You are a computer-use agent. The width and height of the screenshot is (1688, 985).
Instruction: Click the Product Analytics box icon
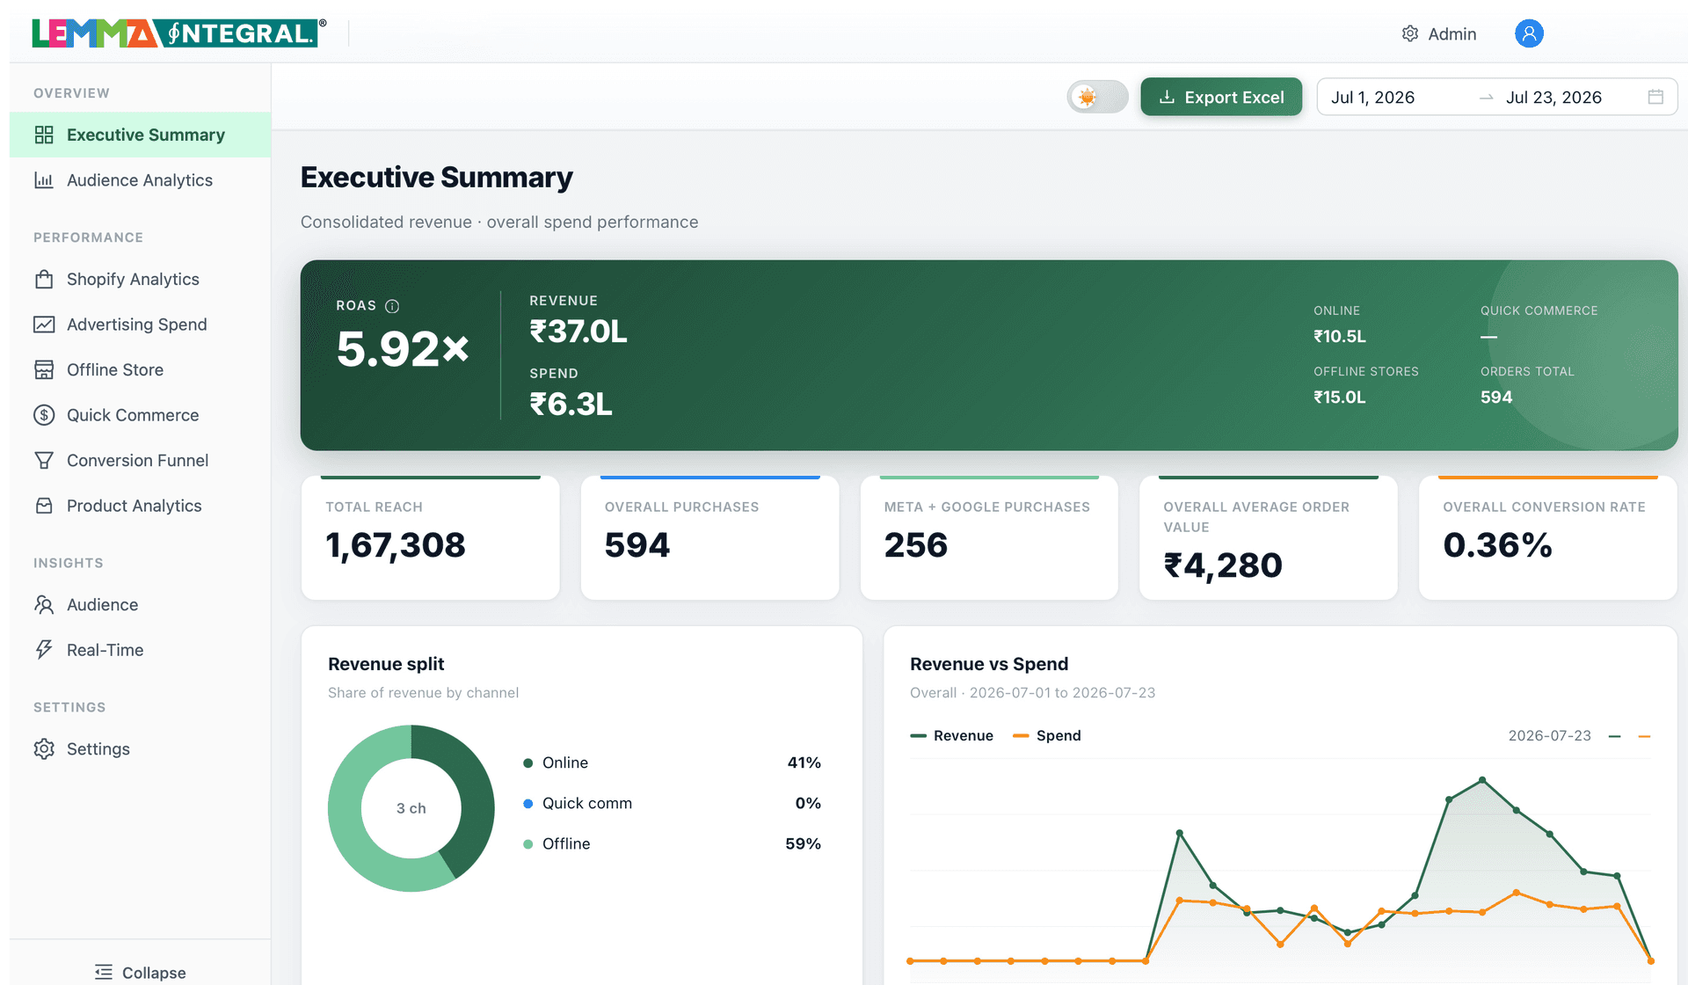44,506
